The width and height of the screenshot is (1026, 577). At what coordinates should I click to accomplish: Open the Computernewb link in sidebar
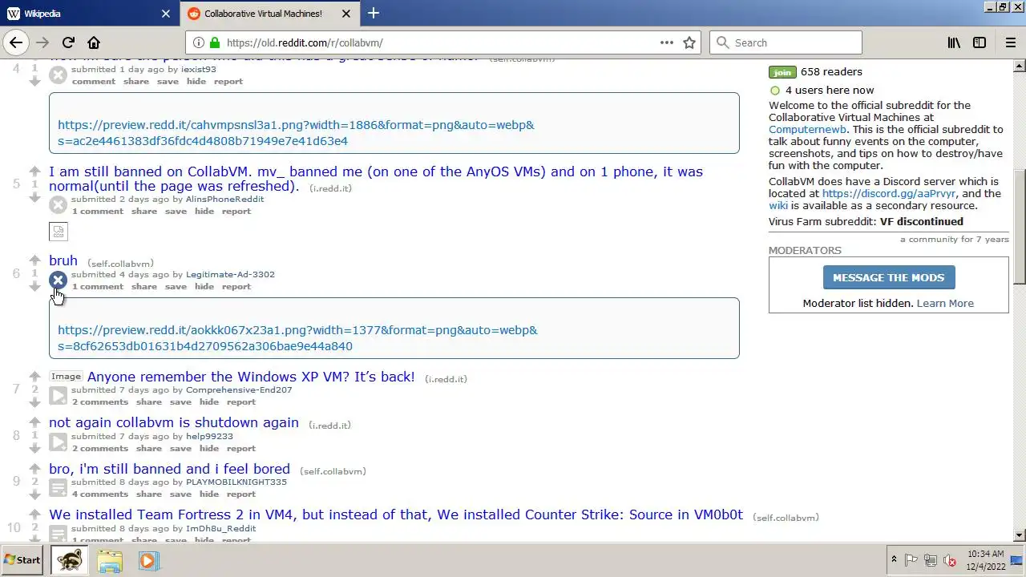pyautogui.click(x=807, y=129)
